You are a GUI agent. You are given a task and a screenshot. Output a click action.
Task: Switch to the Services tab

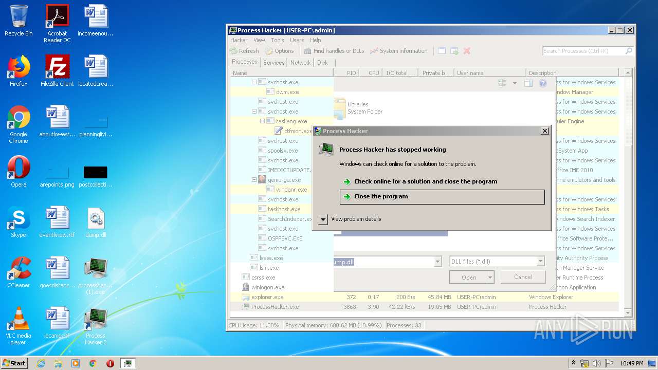pos(273,63)
